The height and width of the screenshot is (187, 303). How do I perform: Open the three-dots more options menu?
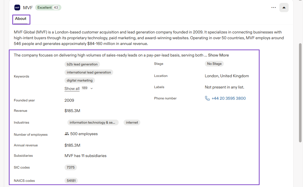tap(273, 7)
